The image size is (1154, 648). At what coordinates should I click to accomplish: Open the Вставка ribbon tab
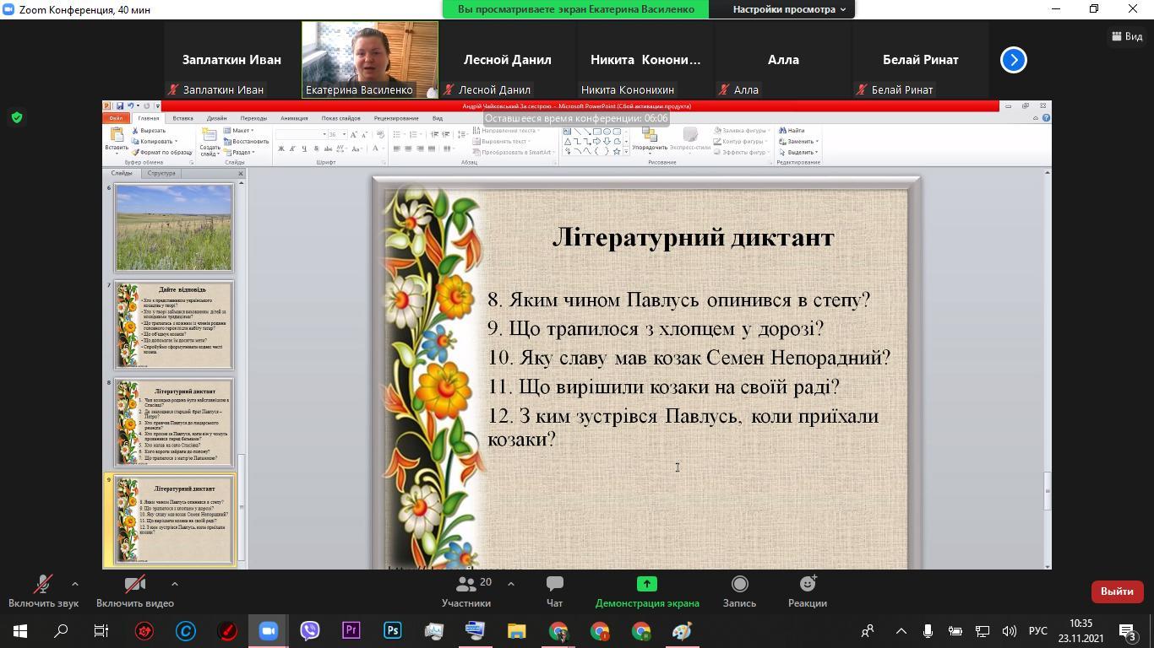click(x=182, y=118)
